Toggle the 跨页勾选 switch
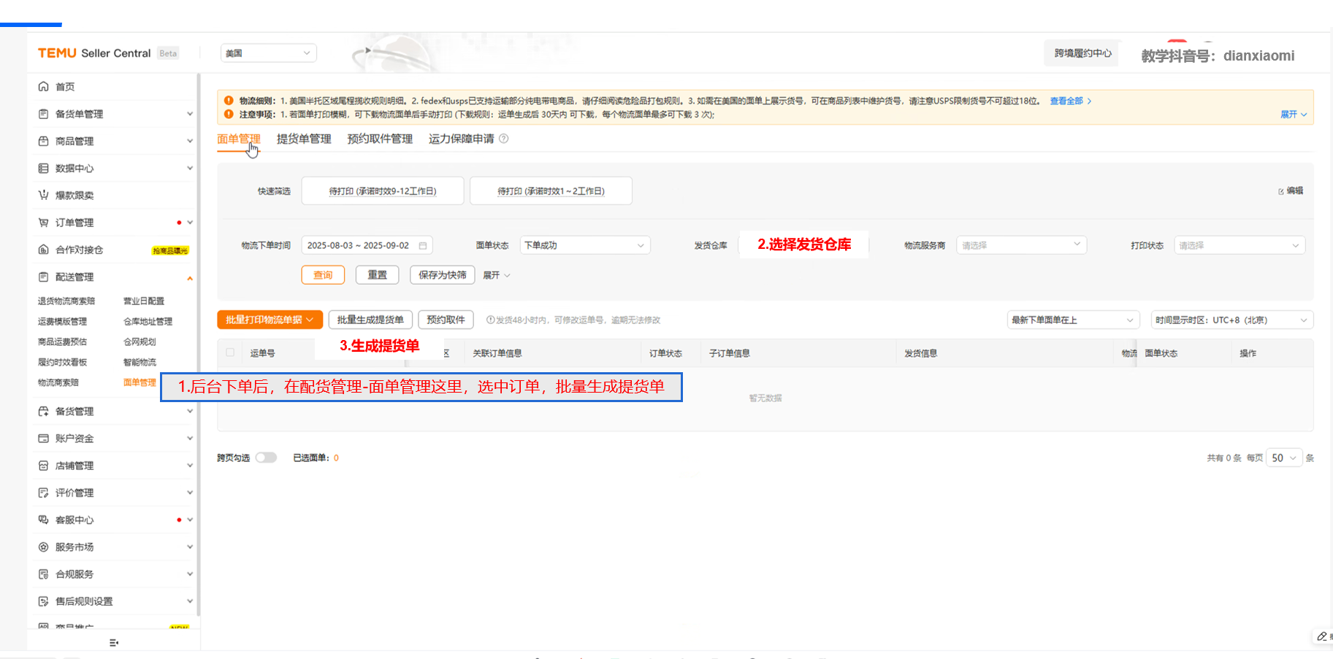This screenshot has height=659, width=1333. point(266,458)
